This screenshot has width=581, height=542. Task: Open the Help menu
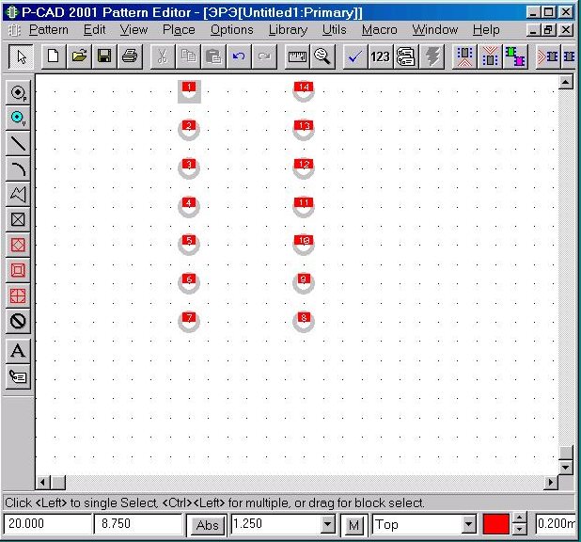(486, 30)
